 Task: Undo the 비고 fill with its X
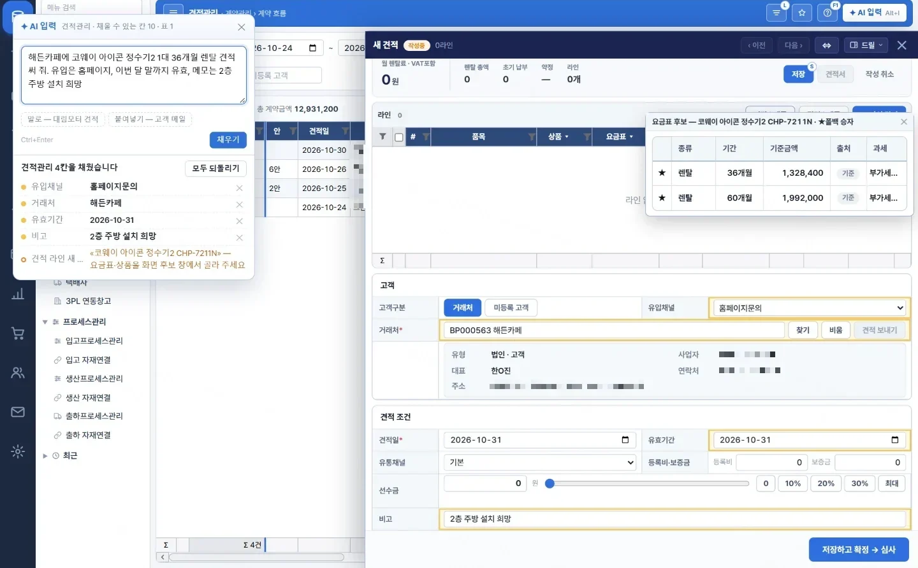coord(239,238)
